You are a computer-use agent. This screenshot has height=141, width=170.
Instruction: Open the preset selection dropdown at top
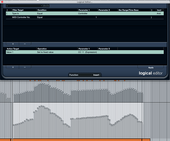click(24, 6)
